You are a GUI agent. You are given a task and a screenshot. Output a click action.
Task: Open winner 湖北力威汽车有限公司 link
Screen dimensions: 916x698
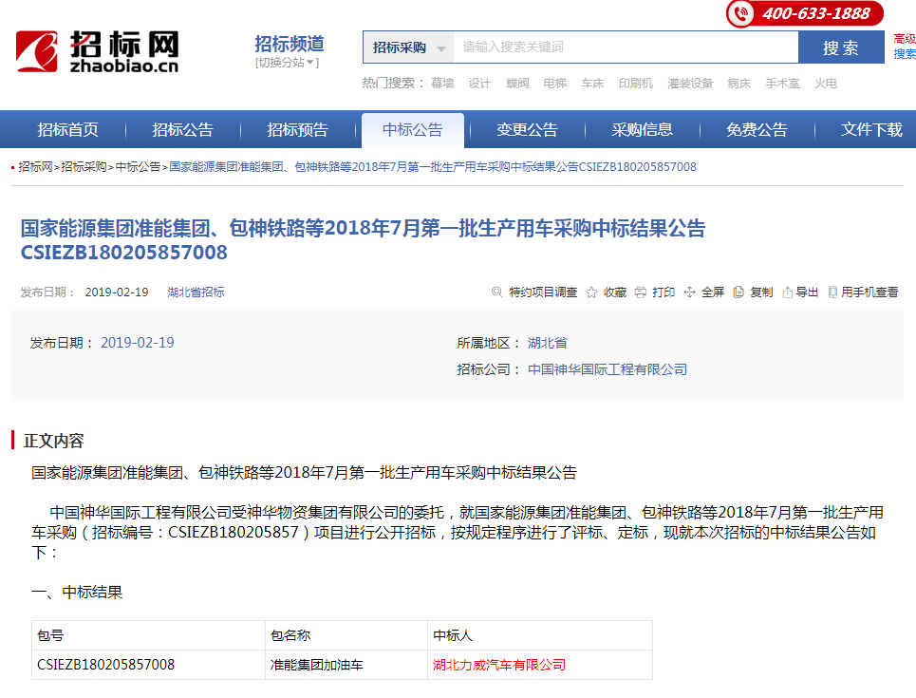click(x=499, y=665)
